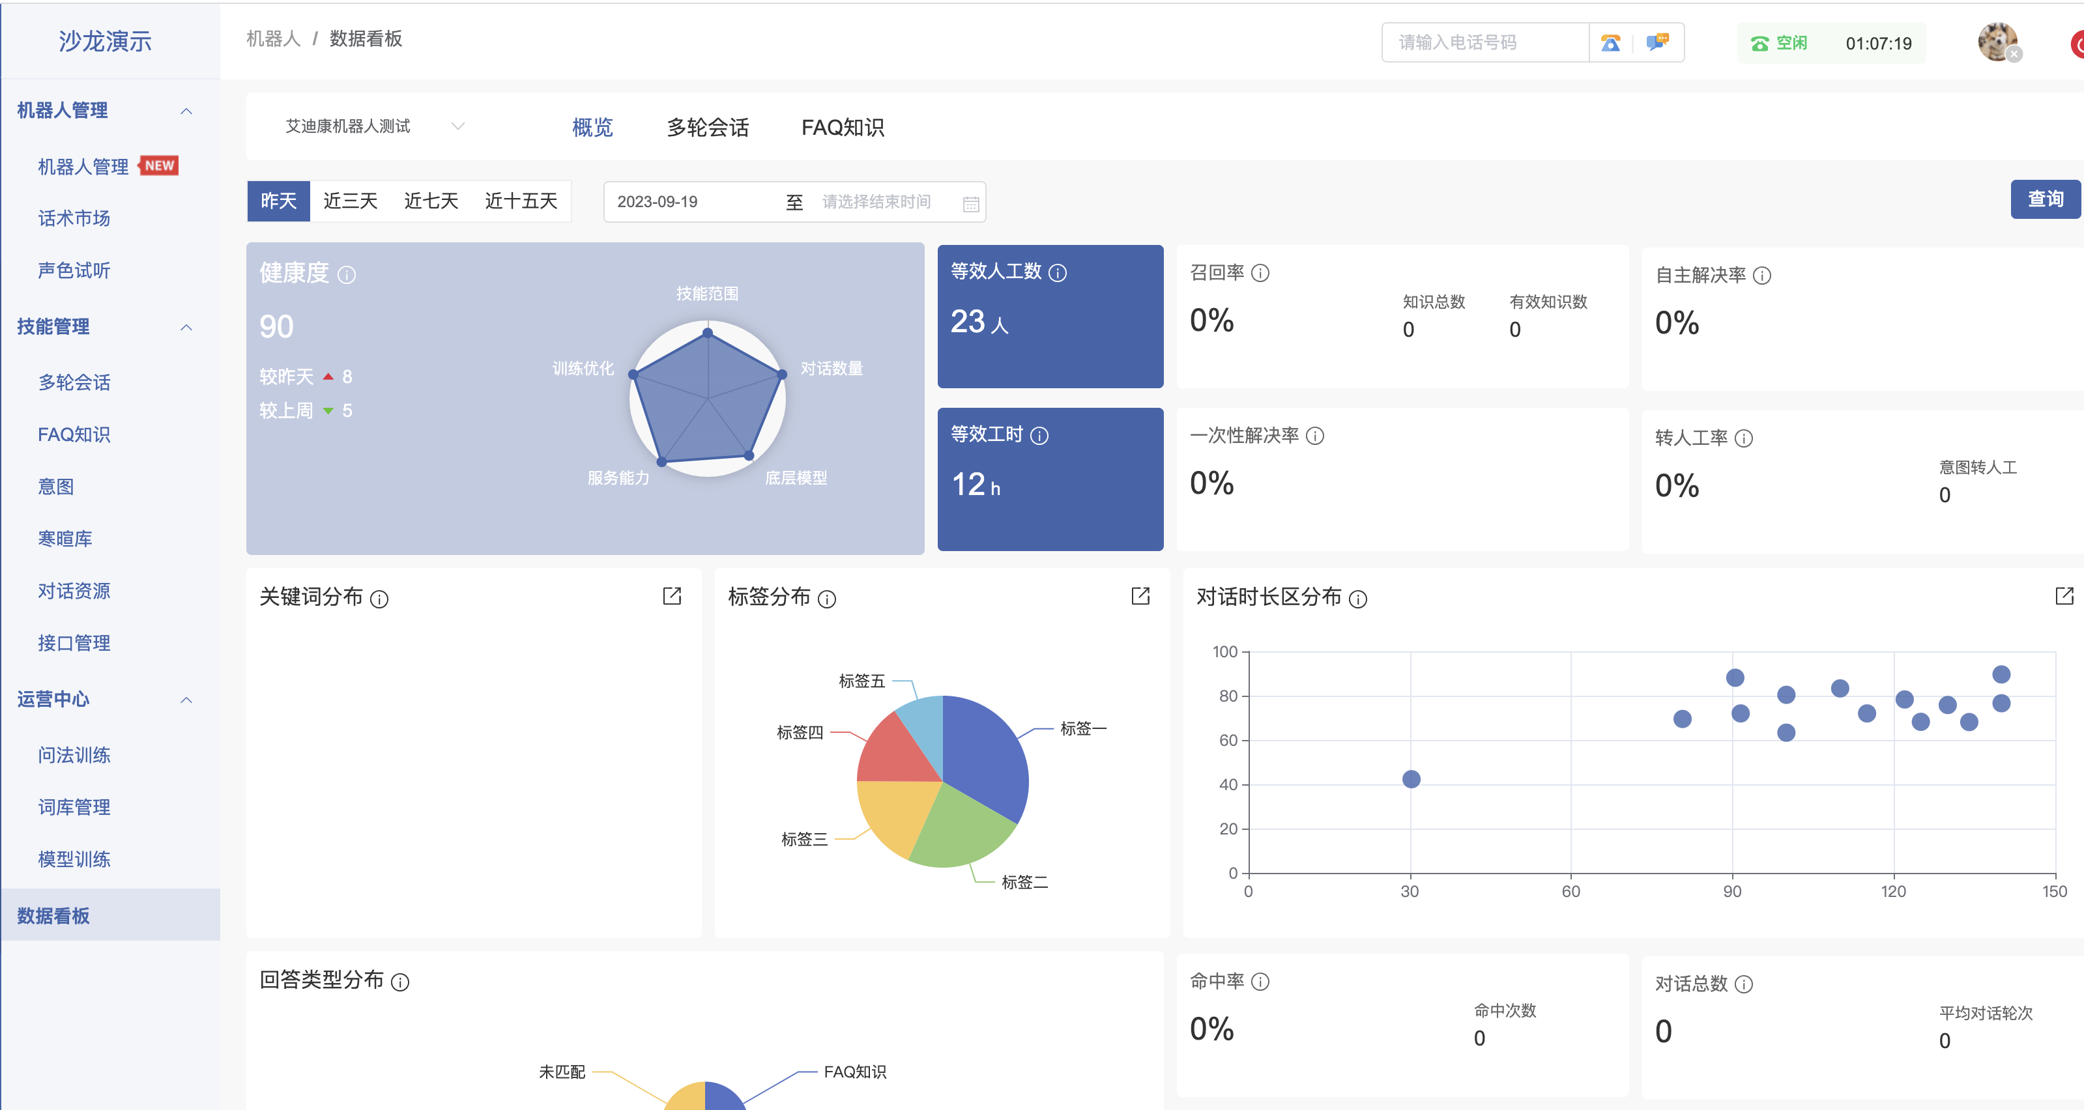Switch to the FAQ知识 tab
The width and height of the screenshot is (2084, 1110).
843,128
